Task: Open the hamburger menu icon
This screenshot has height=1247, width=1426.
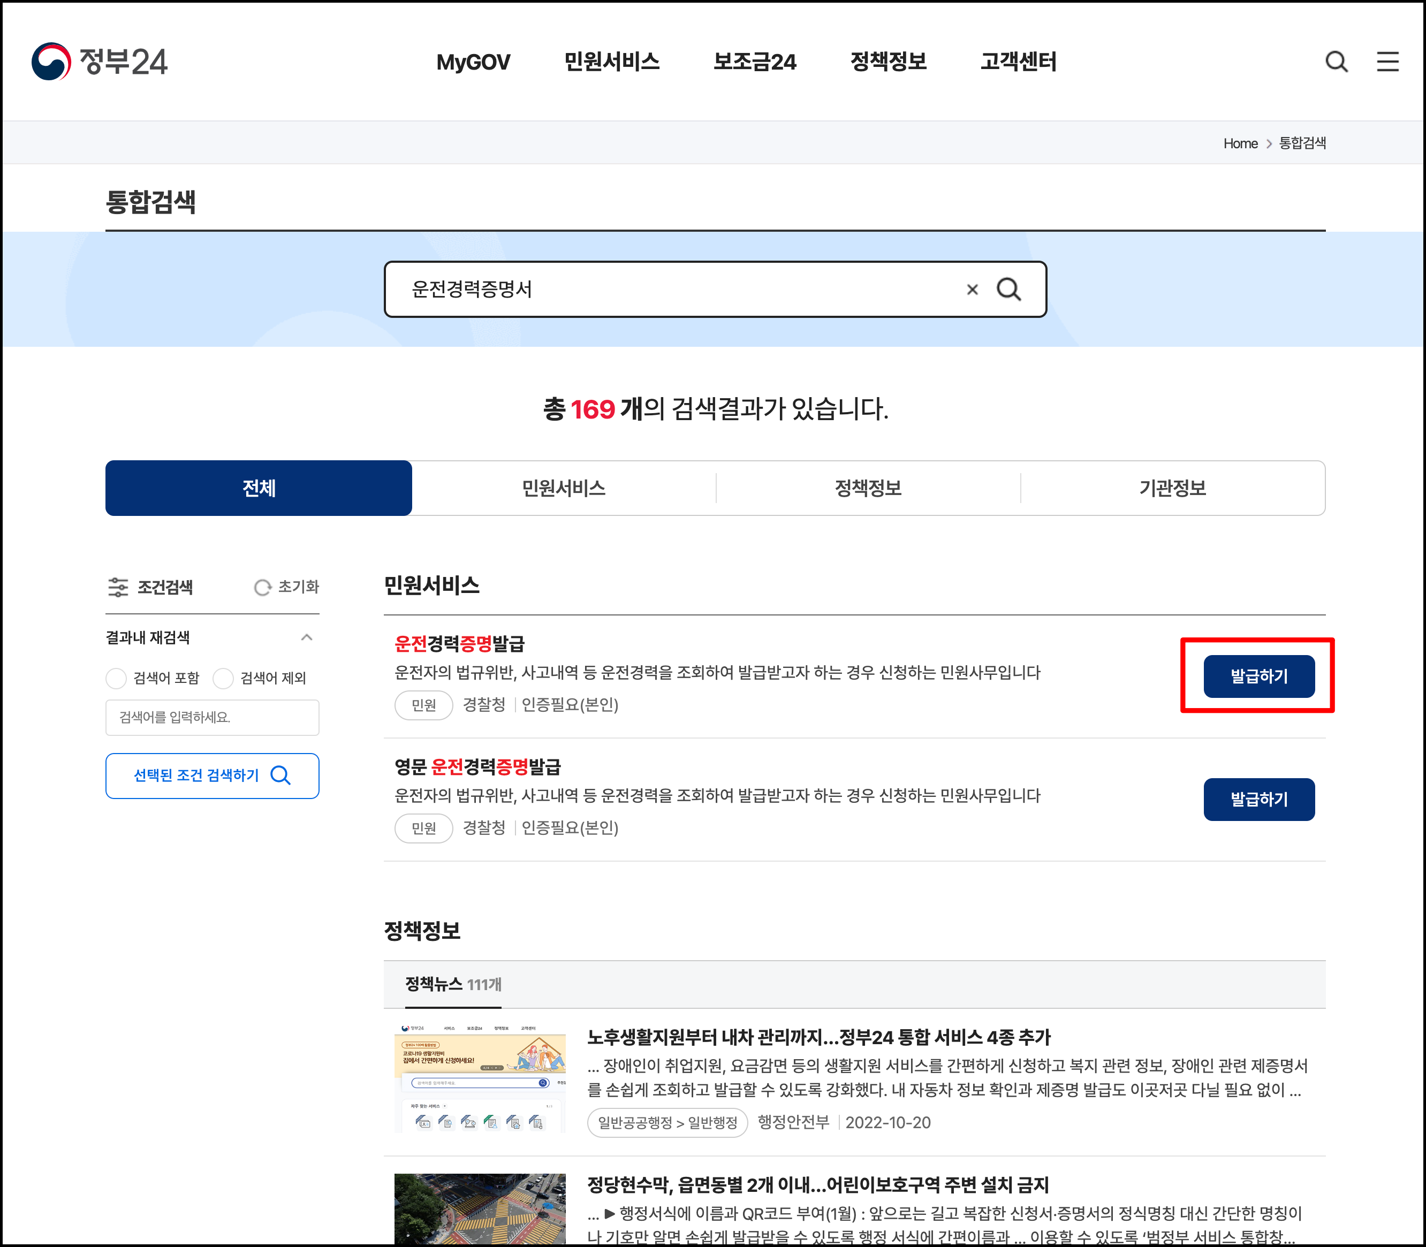Action: [x=1387, y=62]
